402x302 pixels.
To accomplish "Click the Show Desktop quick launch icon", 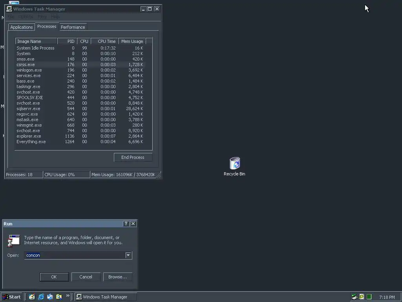I will pyautogui.click(x=32, y=297).
